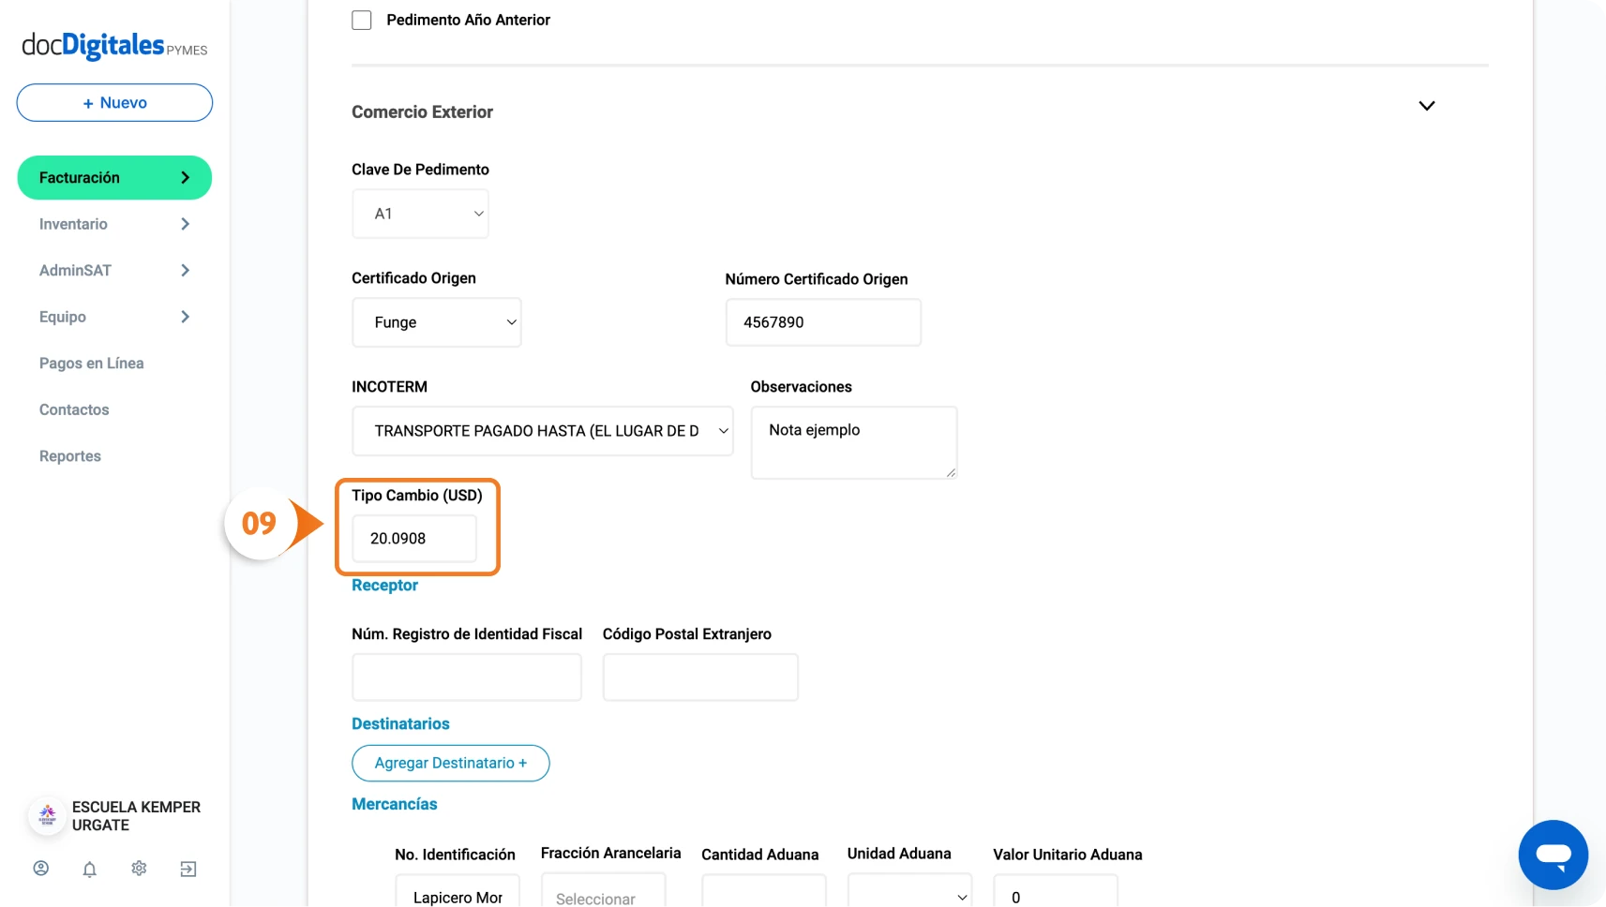Click Agregar Destinatario button
Image resolution: width=1606 pixels, height=907 pixels.
pyautogui.click(x=451, y=764)
